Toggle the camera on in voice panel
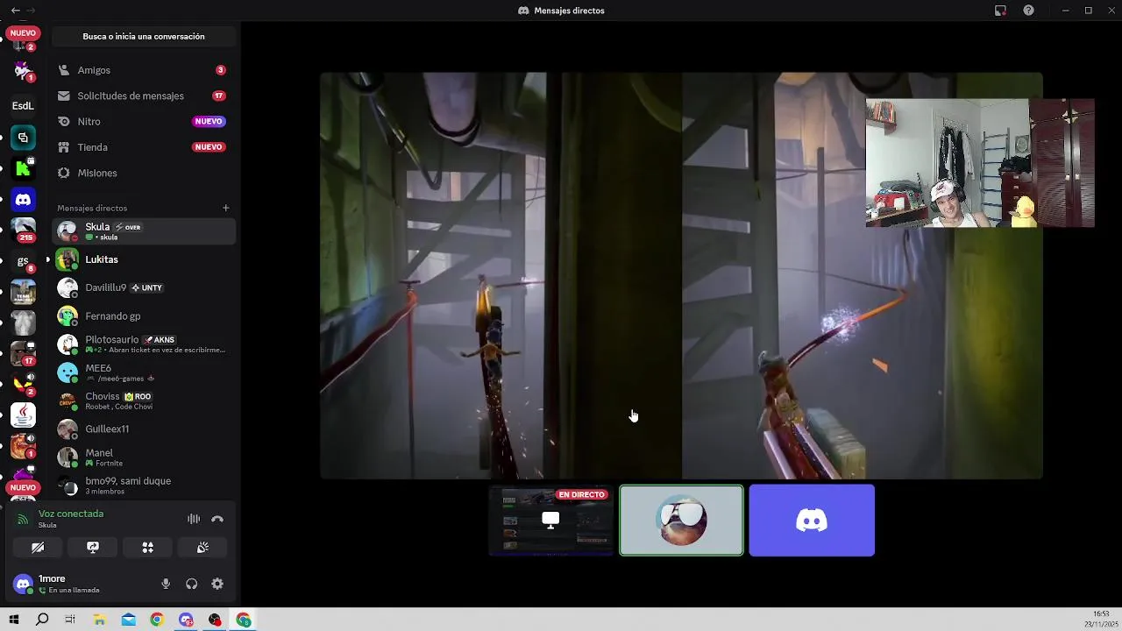The height and width of the screenshot is (631, 1122). click(38, 547)
